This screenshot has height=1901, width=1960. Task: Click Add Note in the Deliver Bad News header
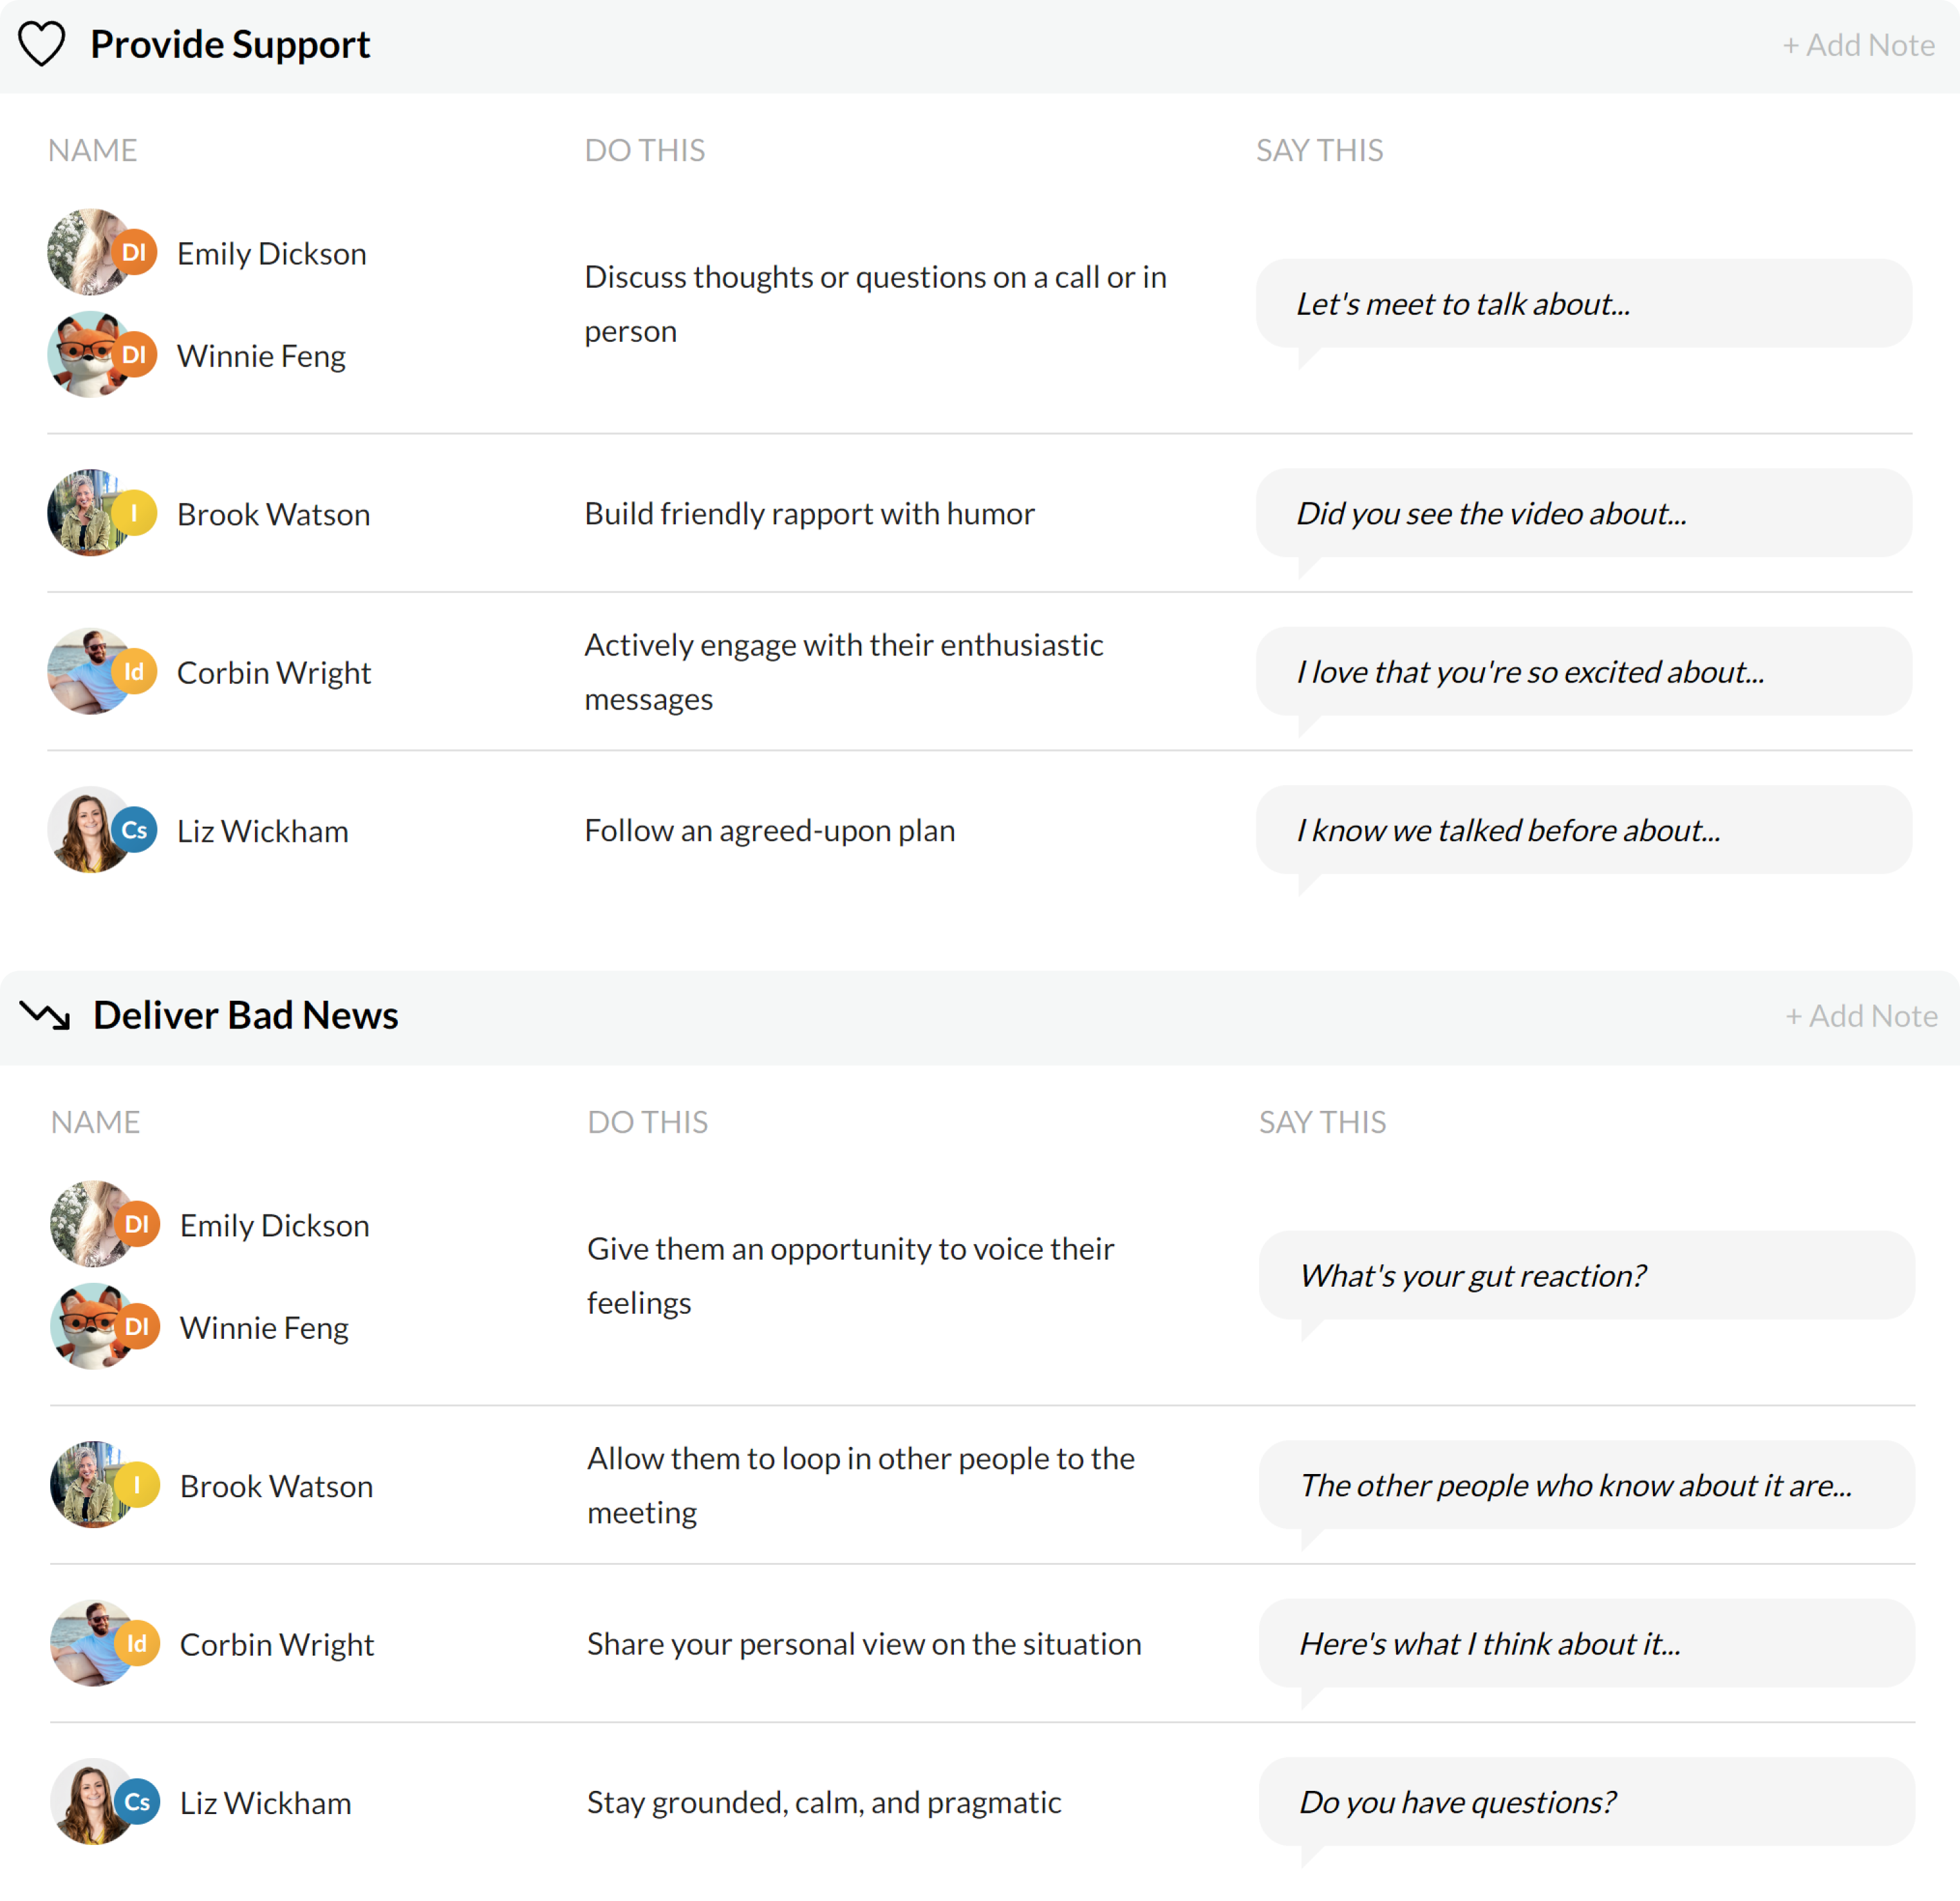click(x=1861, y=1017)
